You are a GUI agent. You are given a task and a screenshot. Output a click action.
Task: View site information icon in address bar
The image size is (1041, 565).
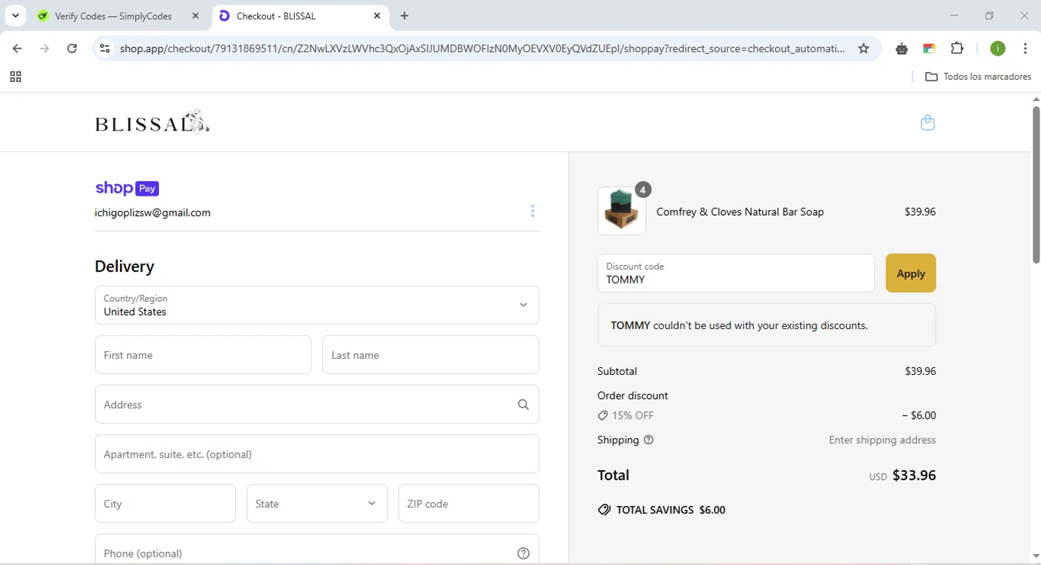pyautogui.click(x=105, y=49)
